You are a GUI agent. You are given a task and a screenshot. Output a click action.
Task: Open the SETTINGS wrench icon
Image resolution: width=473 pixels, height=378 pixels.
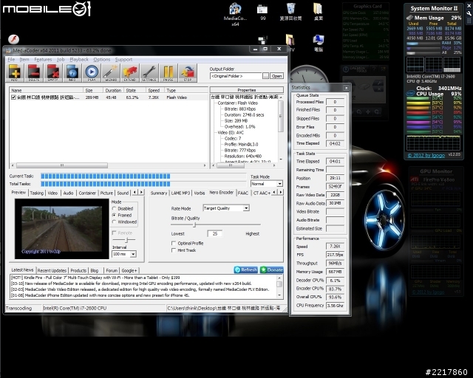(149, 72)
